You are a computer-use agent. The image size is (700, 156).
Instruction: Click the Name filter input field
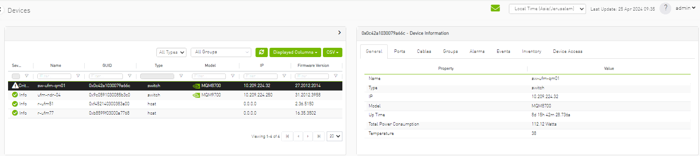[54, 76]
